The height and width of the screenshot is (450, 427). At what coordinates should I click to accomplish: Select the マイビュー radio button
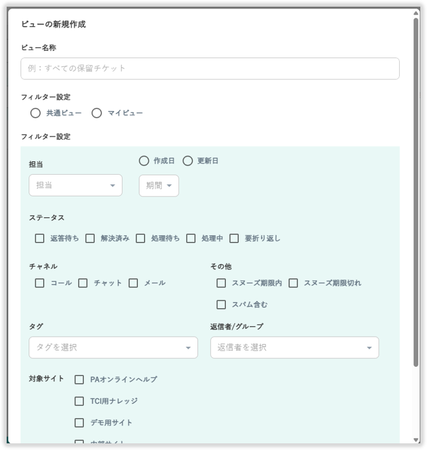[97, 113]
